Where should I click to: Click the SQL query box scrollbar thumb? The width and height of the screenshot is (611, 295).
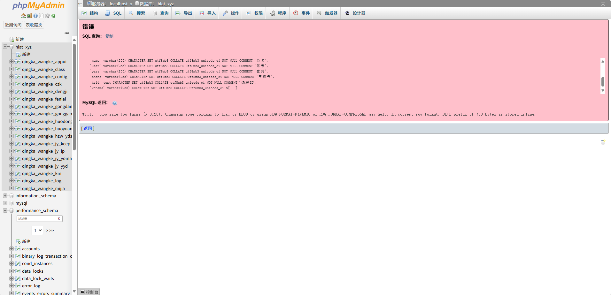coord(603,82)
